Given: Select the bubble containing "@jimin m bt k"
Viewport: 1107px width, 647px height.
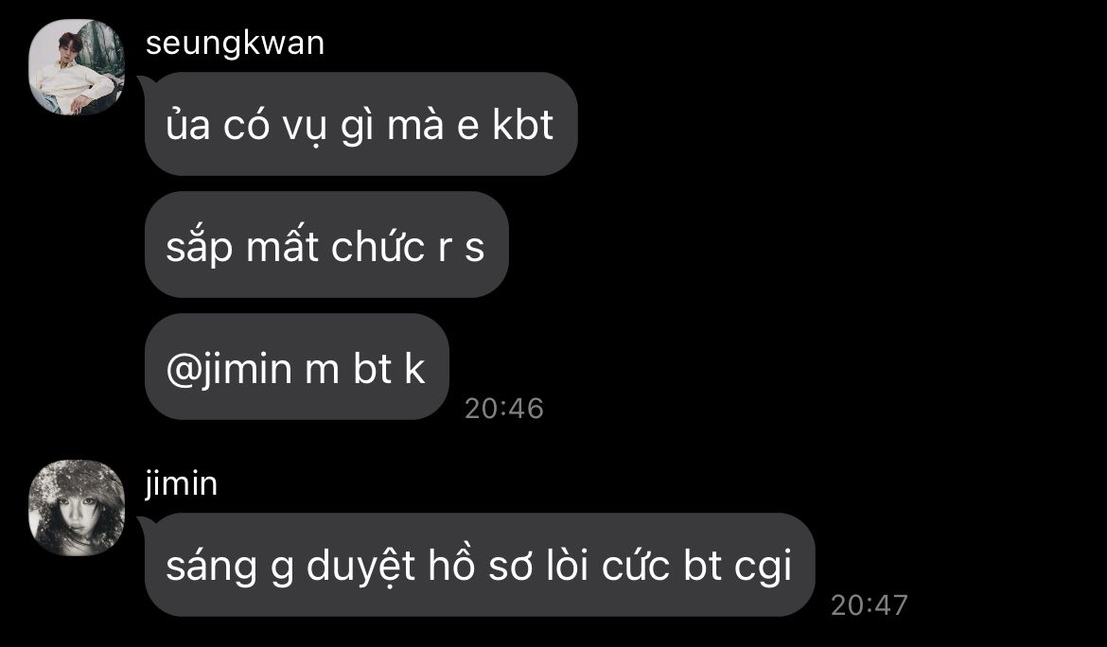Looking at the screenshot, I should pos(296,367).
